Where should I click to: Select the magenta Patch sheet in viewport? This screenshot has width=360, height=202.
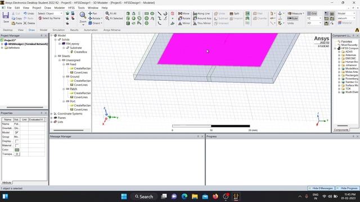[217, 49]
